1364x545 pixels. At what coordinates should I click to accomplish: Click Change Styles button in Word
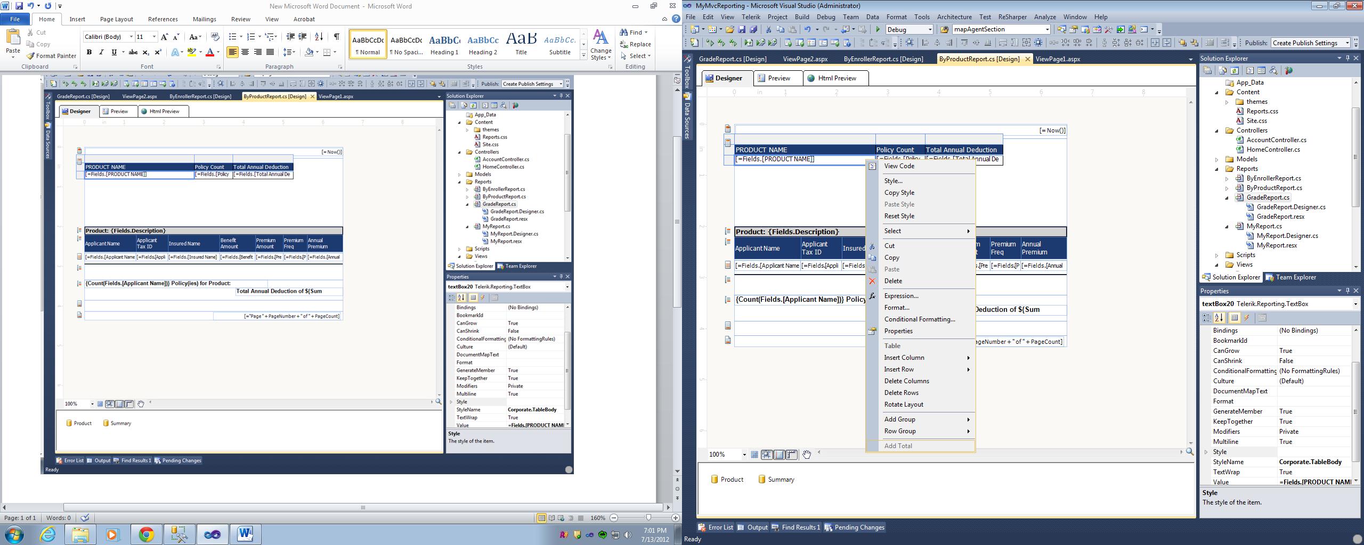pos(600,44)
